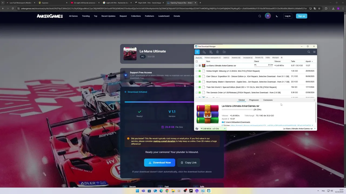Viewport: 346px width, 194px height.
Task: Check The Genesis Order row checkbox
Action: tap(197, 92)
